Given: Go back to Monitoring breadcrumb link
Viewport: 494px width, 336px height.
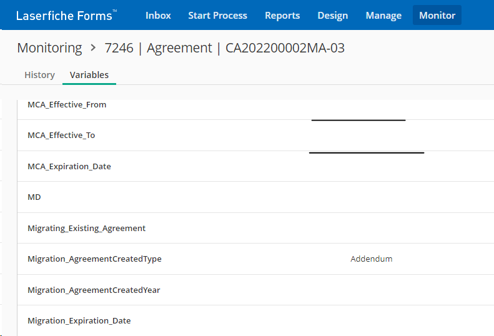Looking at the screenshot, I should click(49, 48).
